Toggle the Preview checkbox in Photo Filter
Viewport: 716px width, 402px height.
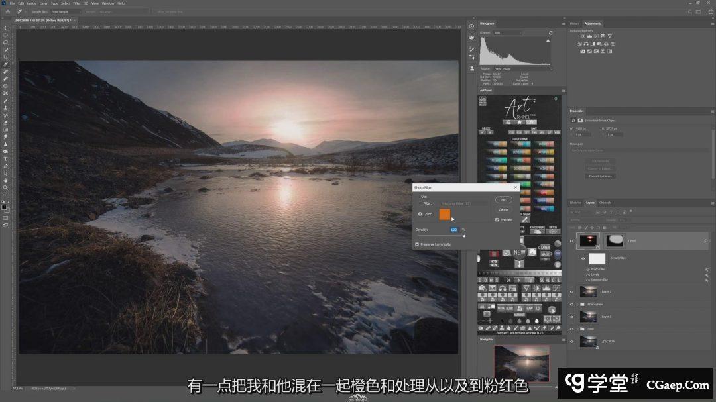497,219
